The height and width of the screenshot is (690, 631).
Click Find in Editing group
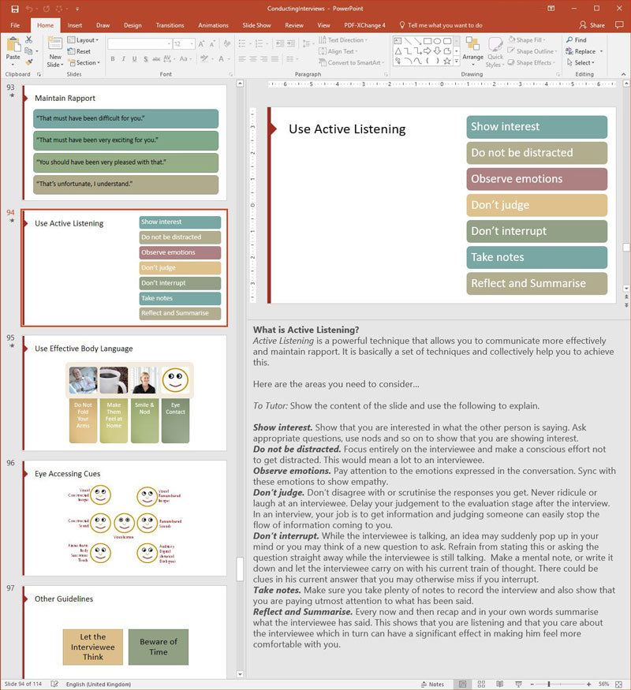[x=577, y=39]
